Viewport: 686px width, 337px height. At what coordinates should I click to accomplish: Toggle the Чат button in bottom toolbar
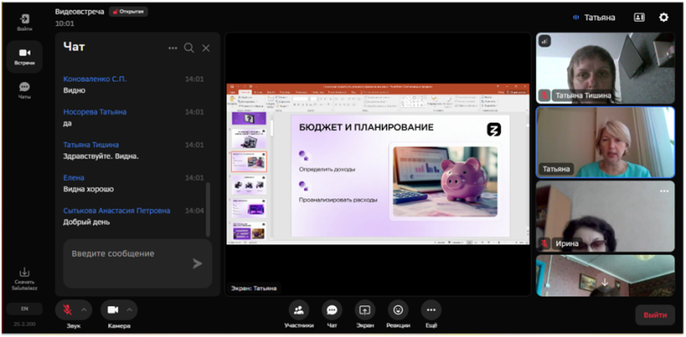pos(332,310)
